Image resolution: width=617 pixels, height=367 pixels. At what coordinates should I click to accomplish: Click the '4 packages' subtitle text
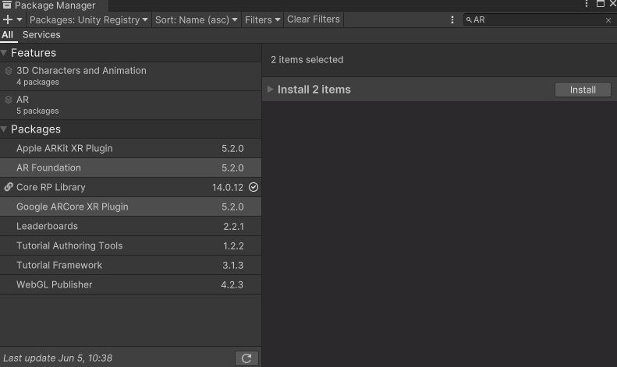37,82
